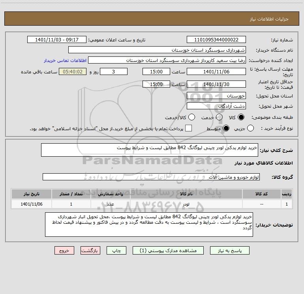Choose متوسط purchase process type
The height and width of the screenshot is (294, 304).
click(x=226, y=128)
